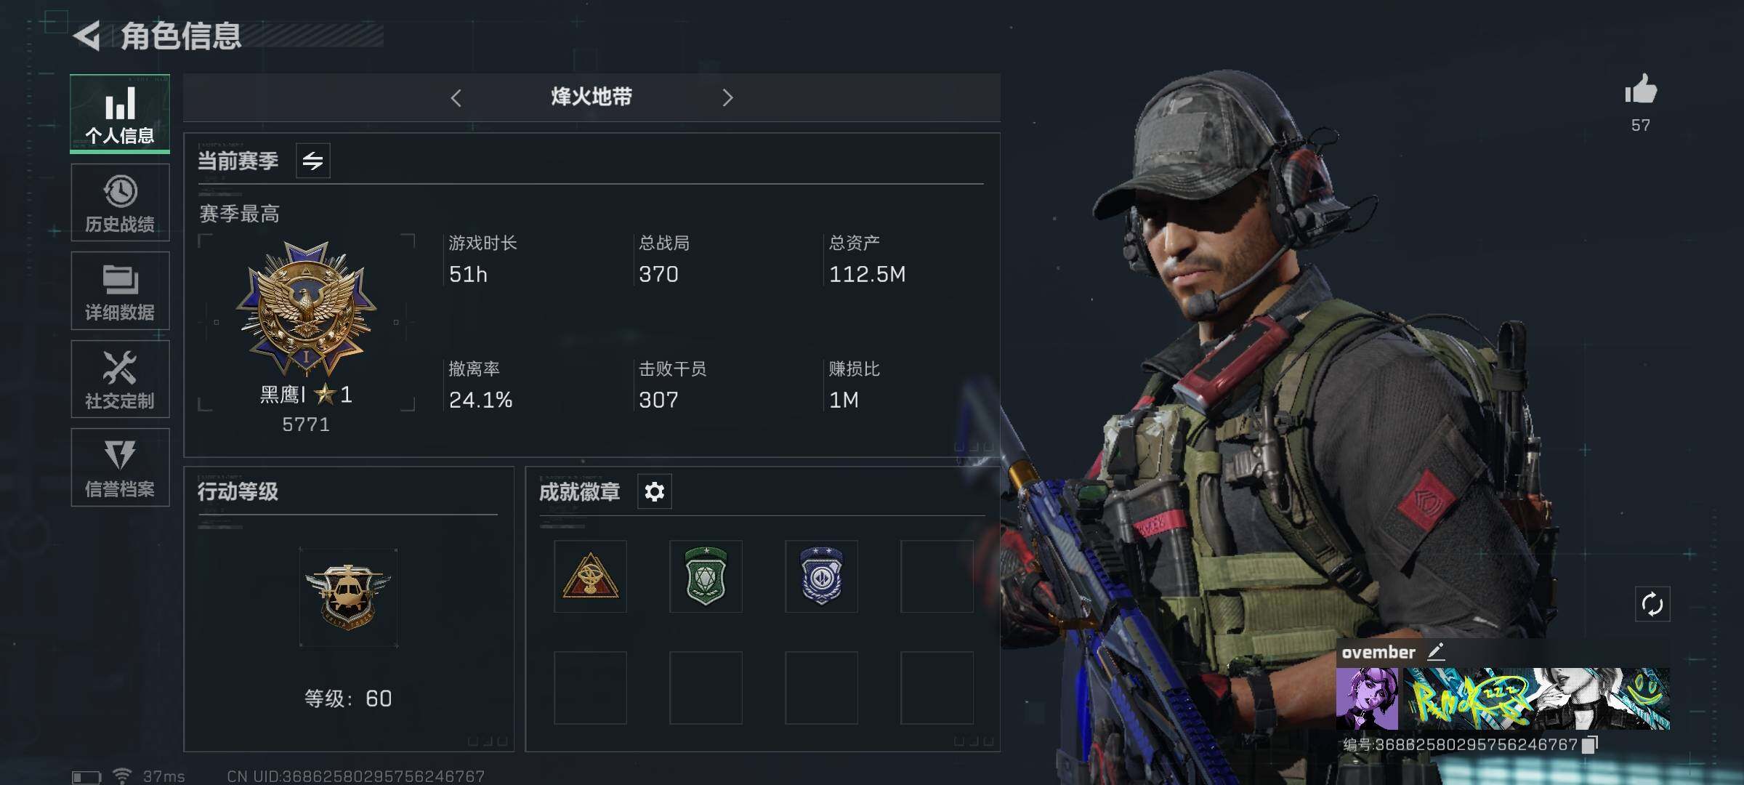Select the blue shield achievement badge

[x=821, y=576]
